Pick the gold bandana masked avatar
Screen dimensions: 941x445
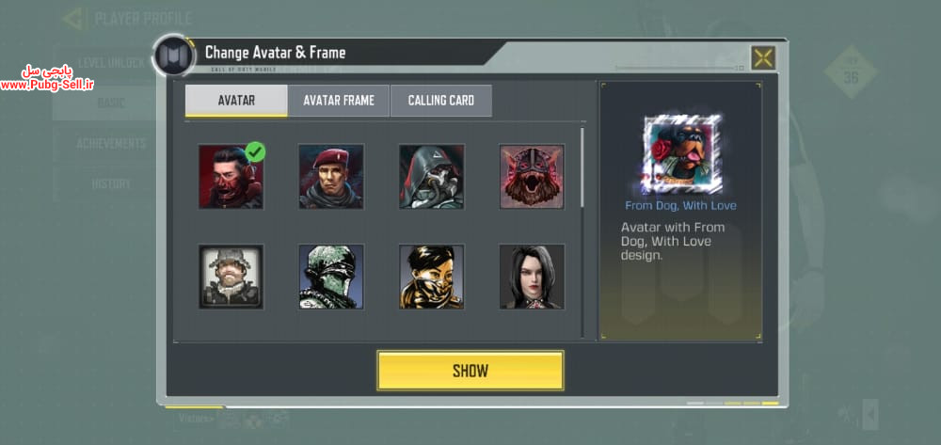(432, 277)
